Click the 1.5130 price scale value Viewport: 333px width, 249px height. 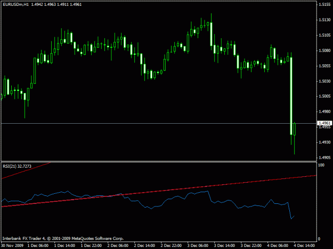(x=324, y=20)
